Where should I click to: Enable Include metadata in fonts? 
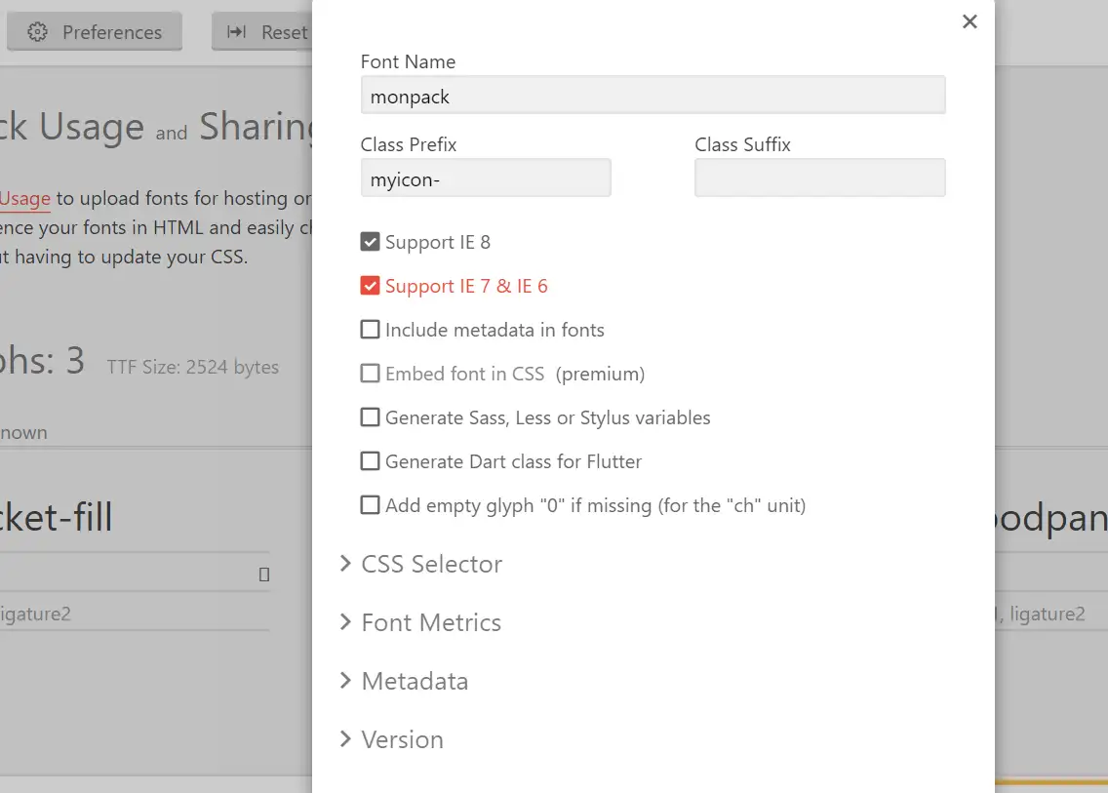pyautogui.click(x=370, y=330)
